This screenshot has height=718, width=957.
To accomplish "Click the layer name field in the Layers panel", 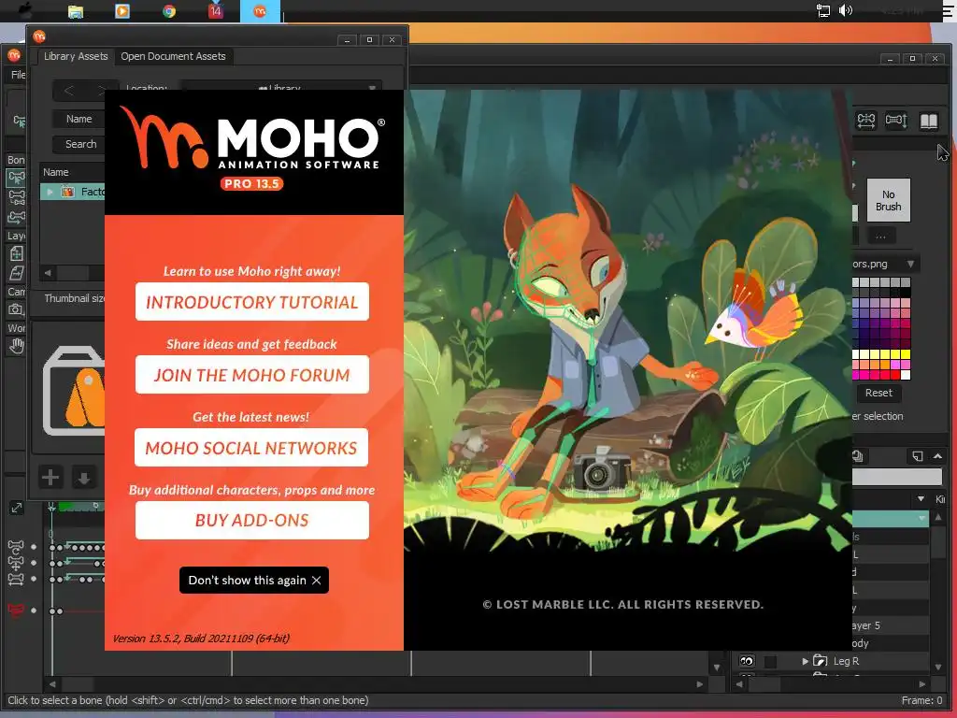I will pyautogui.click(x=897, y=477).
